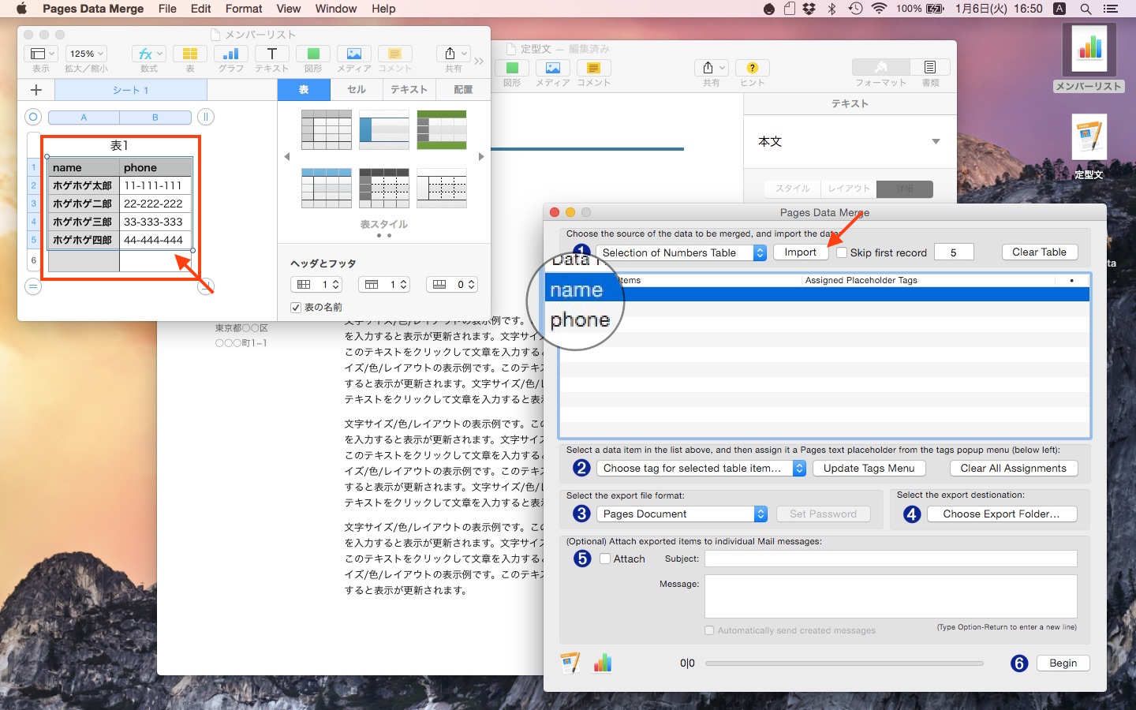
Task: Open the Choose tag for selected table item dropdown
Action: [x=701, y=468]
